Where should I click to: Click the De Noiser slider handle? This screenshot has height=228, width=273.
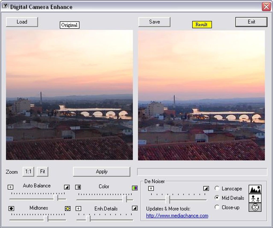pos(168,199)
